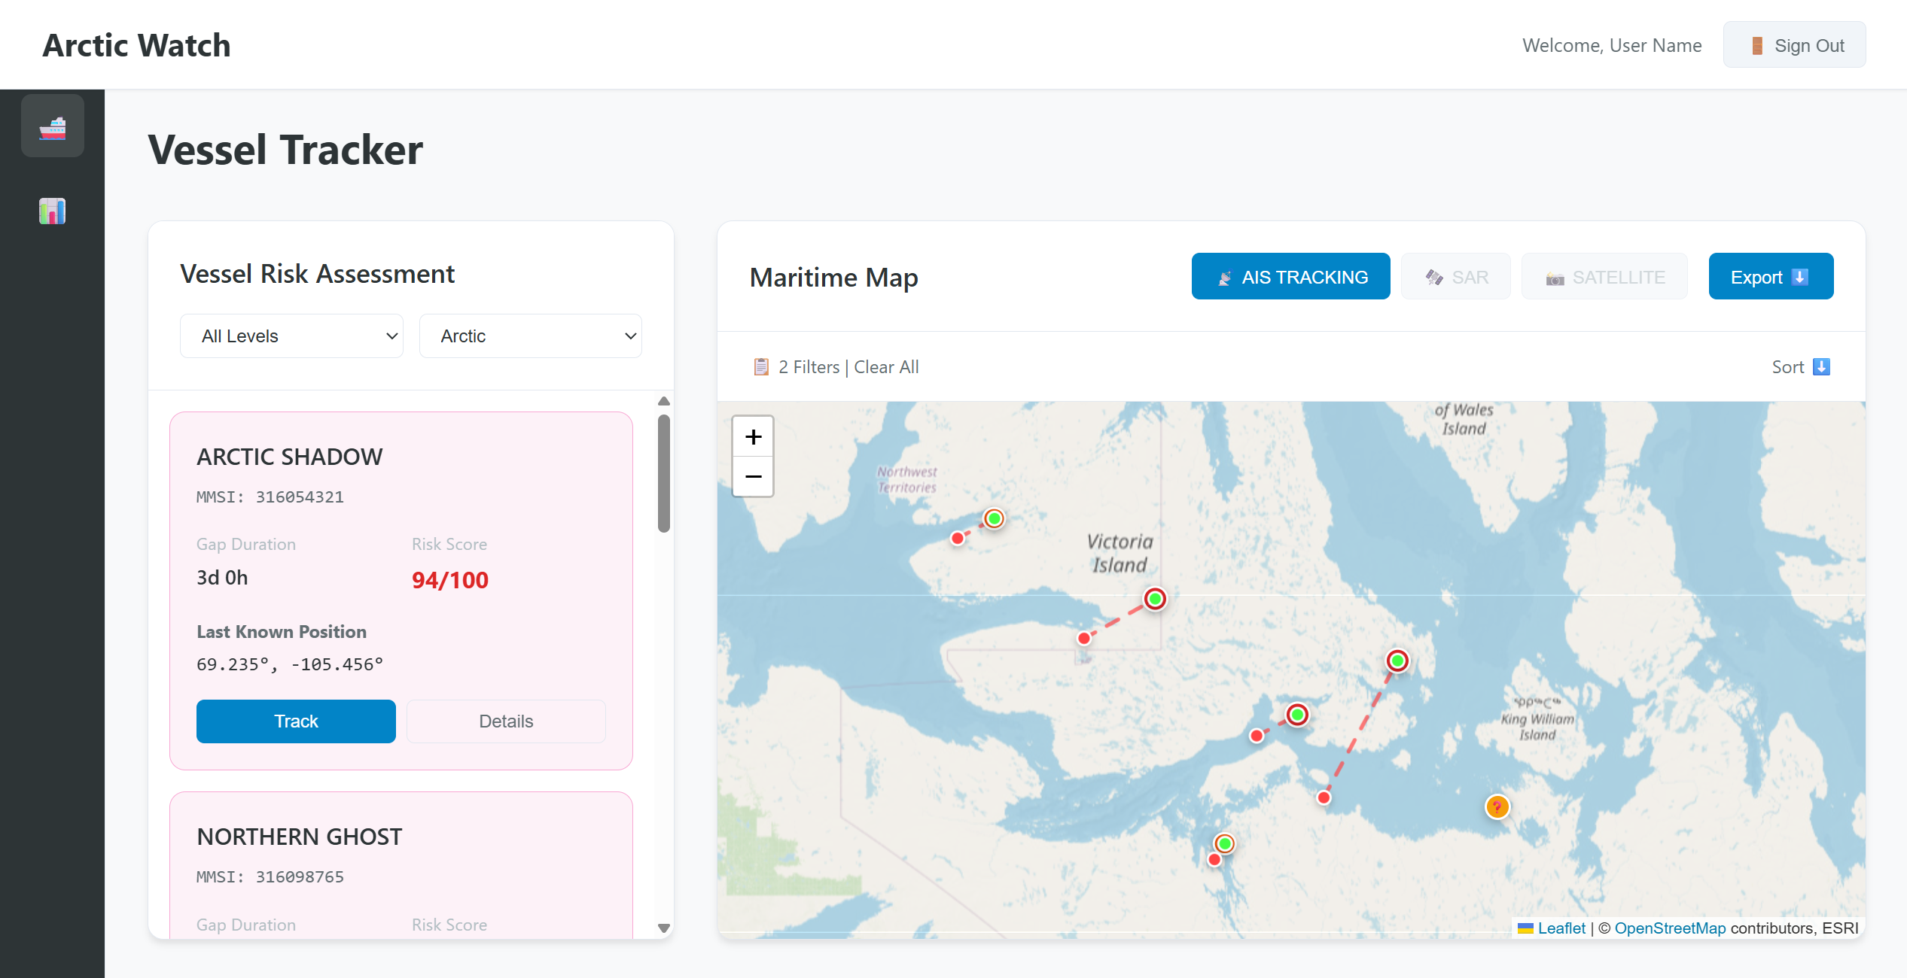
Task: Click the orange question-mark vessel marker
Action: (1497, 806)
